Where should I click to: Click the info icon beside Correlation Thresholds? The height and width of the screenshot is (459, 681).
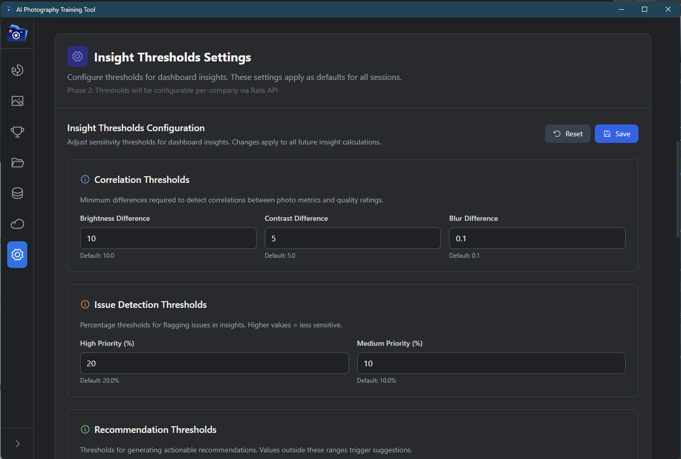85,179
